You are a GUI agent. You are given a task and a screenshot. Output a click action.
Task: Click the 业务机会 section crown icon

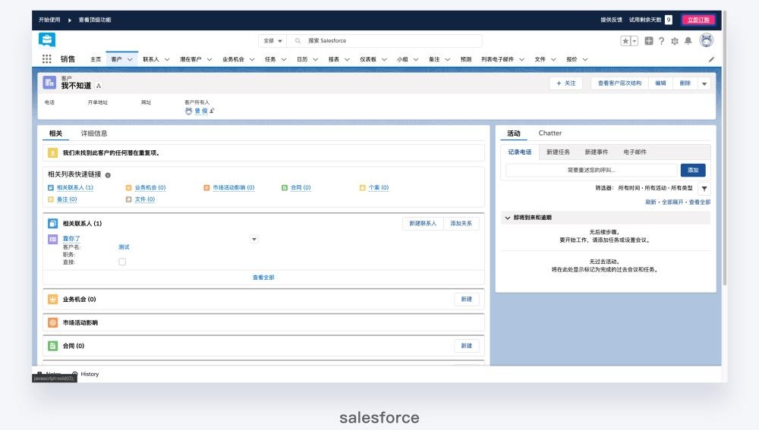[x=53, y=300]
